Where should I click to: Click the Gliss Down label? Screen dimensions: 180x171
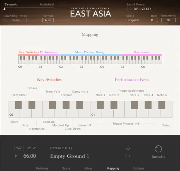(x=72, y=129)
